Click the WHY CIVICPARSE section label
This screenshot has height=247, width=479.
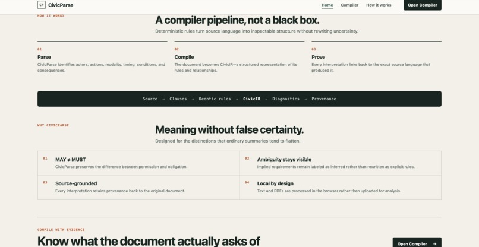pos(53,125)
